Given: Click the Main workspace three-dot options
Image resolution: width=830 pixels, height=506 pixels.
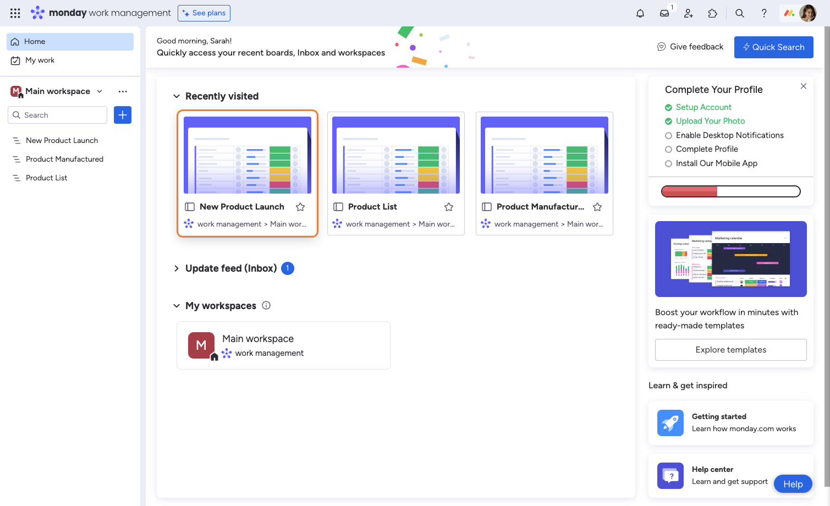Looking at the screenshot, I should click(x=123, y=91).
